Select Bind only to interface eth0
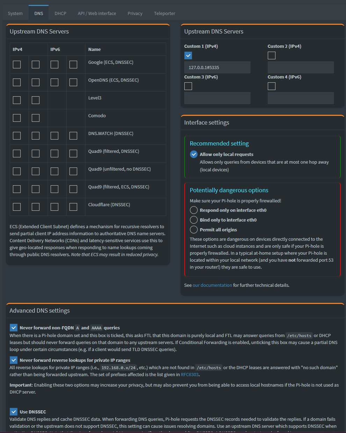The width and height of the screenshot is (346, 433). tap(194, 220)
